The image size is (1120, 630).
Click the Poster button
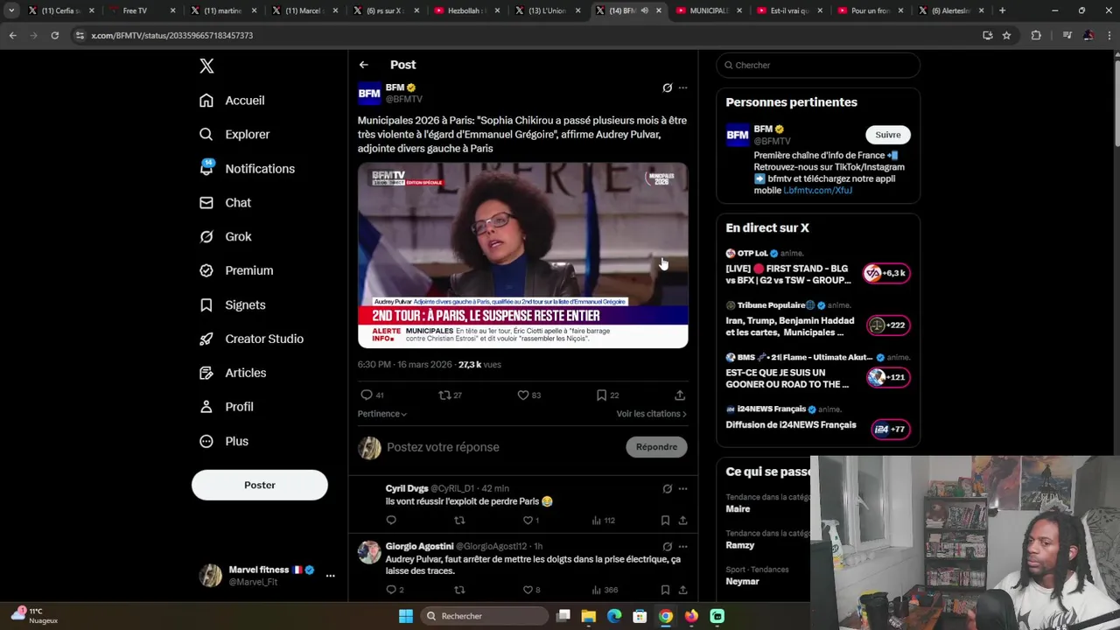[260, 485]
